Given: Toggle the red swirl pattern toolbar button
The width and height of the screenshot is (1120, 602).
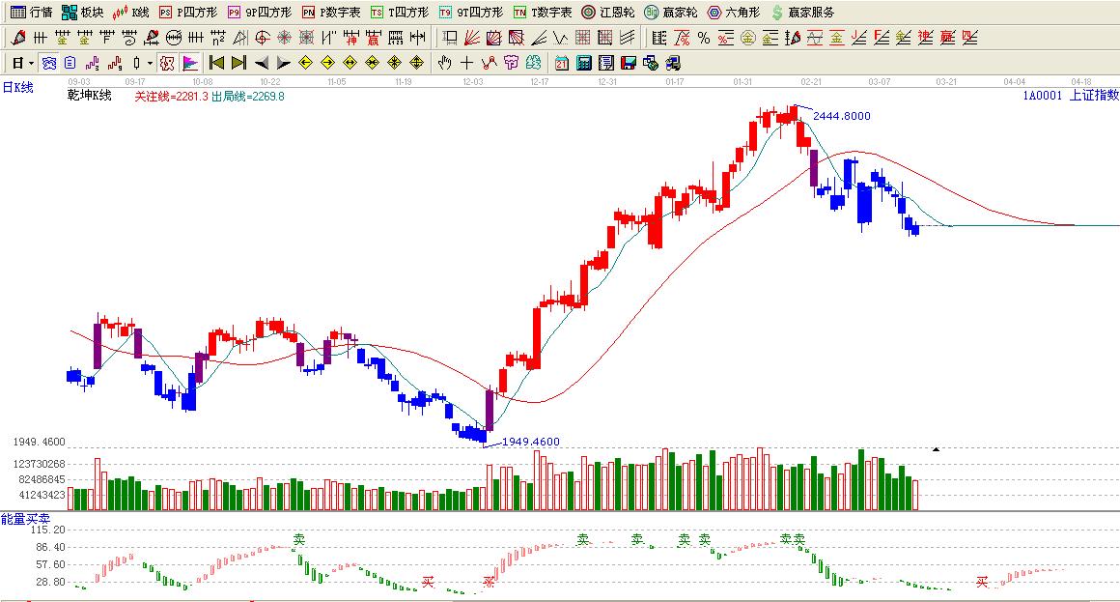Looking at the screenshot, I should coord(166,63).
